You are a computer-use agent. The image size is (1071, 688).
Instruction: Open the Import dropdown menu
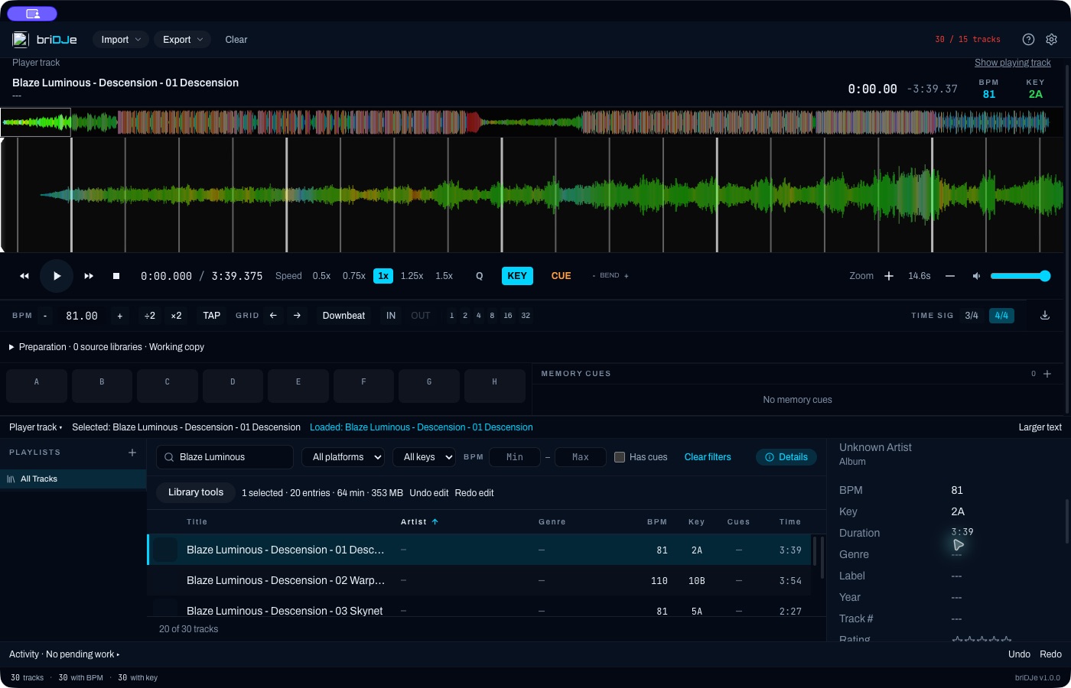tap(121, 40)
